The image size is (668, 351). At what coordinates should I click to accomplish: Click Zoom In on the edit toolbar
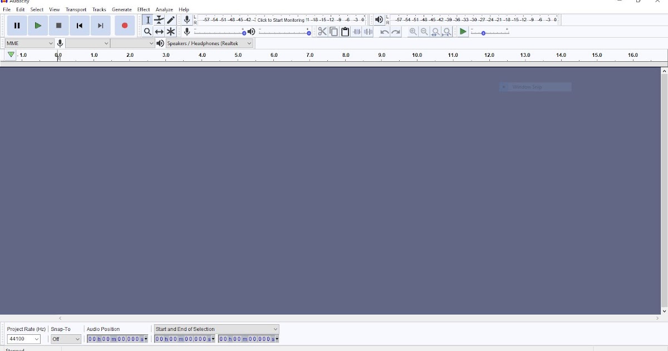click(x=412, y=32)
